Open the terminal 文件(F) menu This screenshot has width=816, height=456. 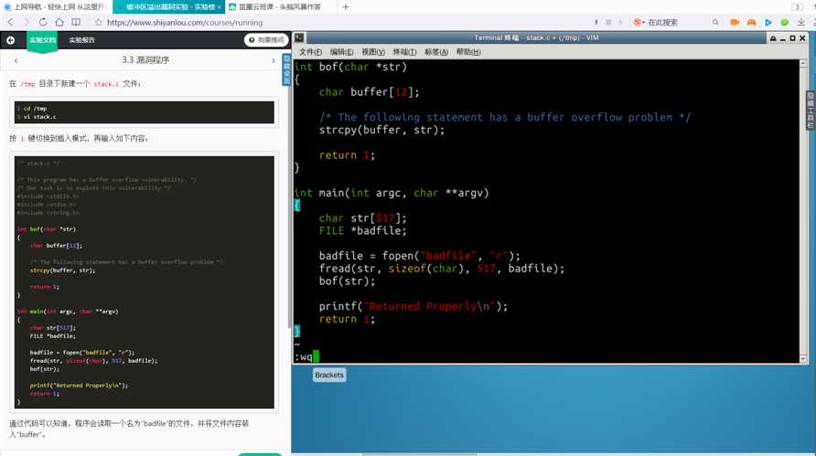click(x=310, y=52)
